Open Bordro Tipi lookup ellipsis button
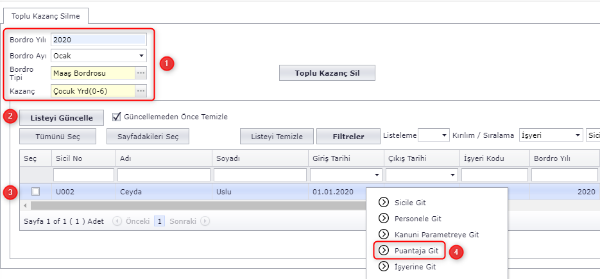Viewport: 600px width, 279px height. (x=141, y=73)
